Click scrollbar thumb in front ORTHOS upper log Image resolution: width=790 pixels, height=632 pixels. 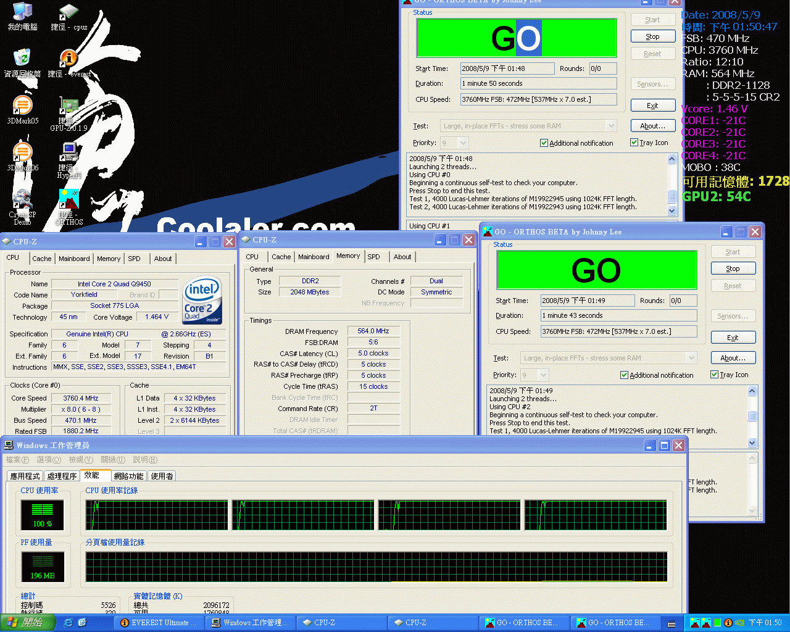coord(752,416)
